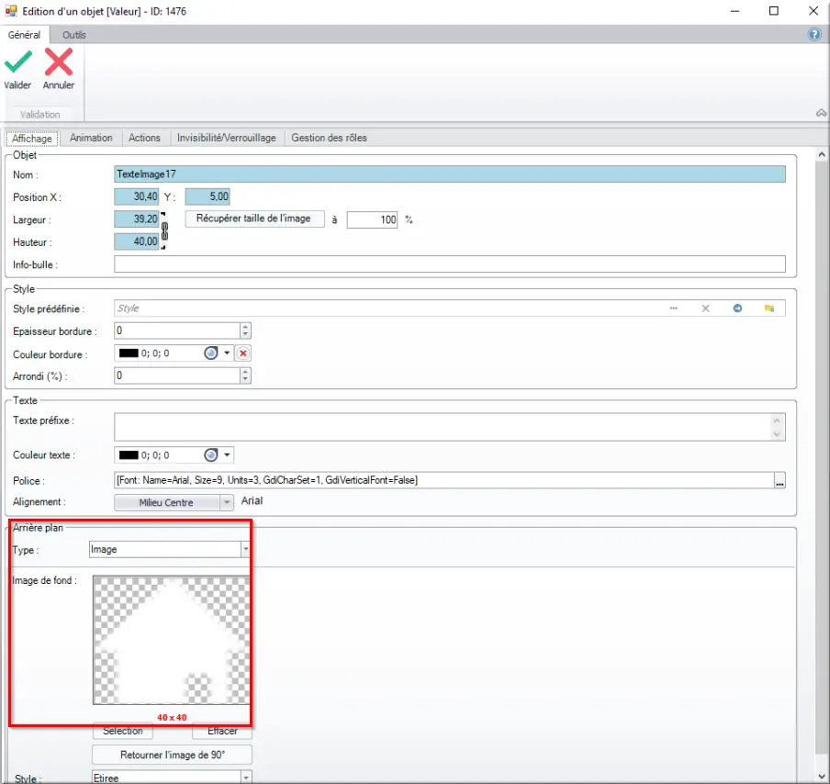The width and height of the screenshot is (830, 784).
Task: Click the Epaisseur bordure spinner arrows
Action: click(x=244, y=330)
